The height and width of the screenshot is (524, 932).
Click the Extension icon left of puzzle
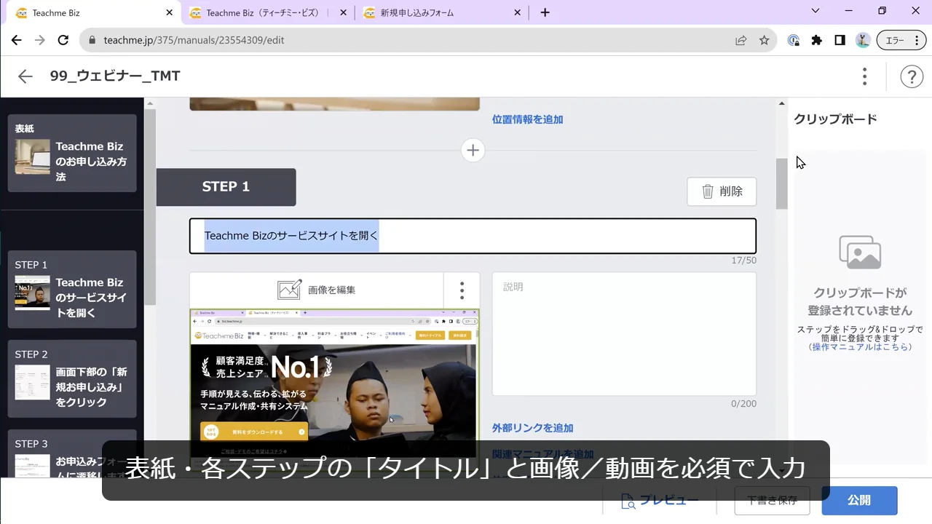coord(794,40)
